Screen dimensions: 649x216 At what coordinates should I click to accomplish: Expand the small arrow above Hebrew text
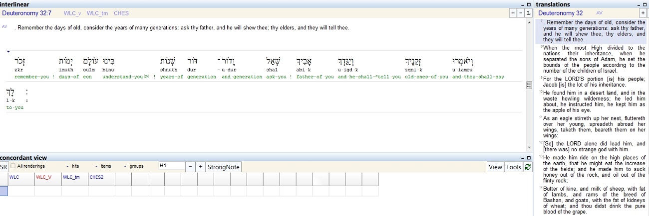click(8, 51)
